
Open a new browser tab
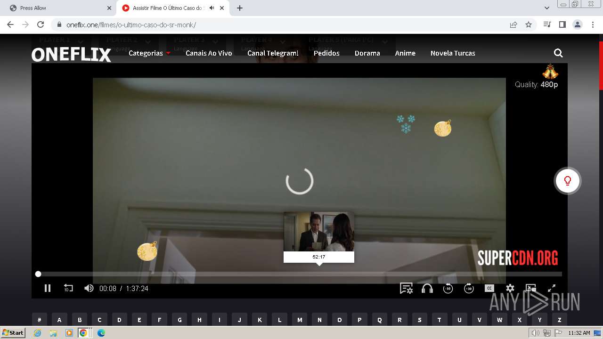click(240, 8)
